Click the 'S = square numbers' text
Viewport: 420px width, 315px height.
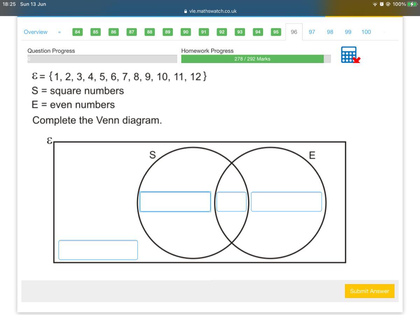click(78, 91)
